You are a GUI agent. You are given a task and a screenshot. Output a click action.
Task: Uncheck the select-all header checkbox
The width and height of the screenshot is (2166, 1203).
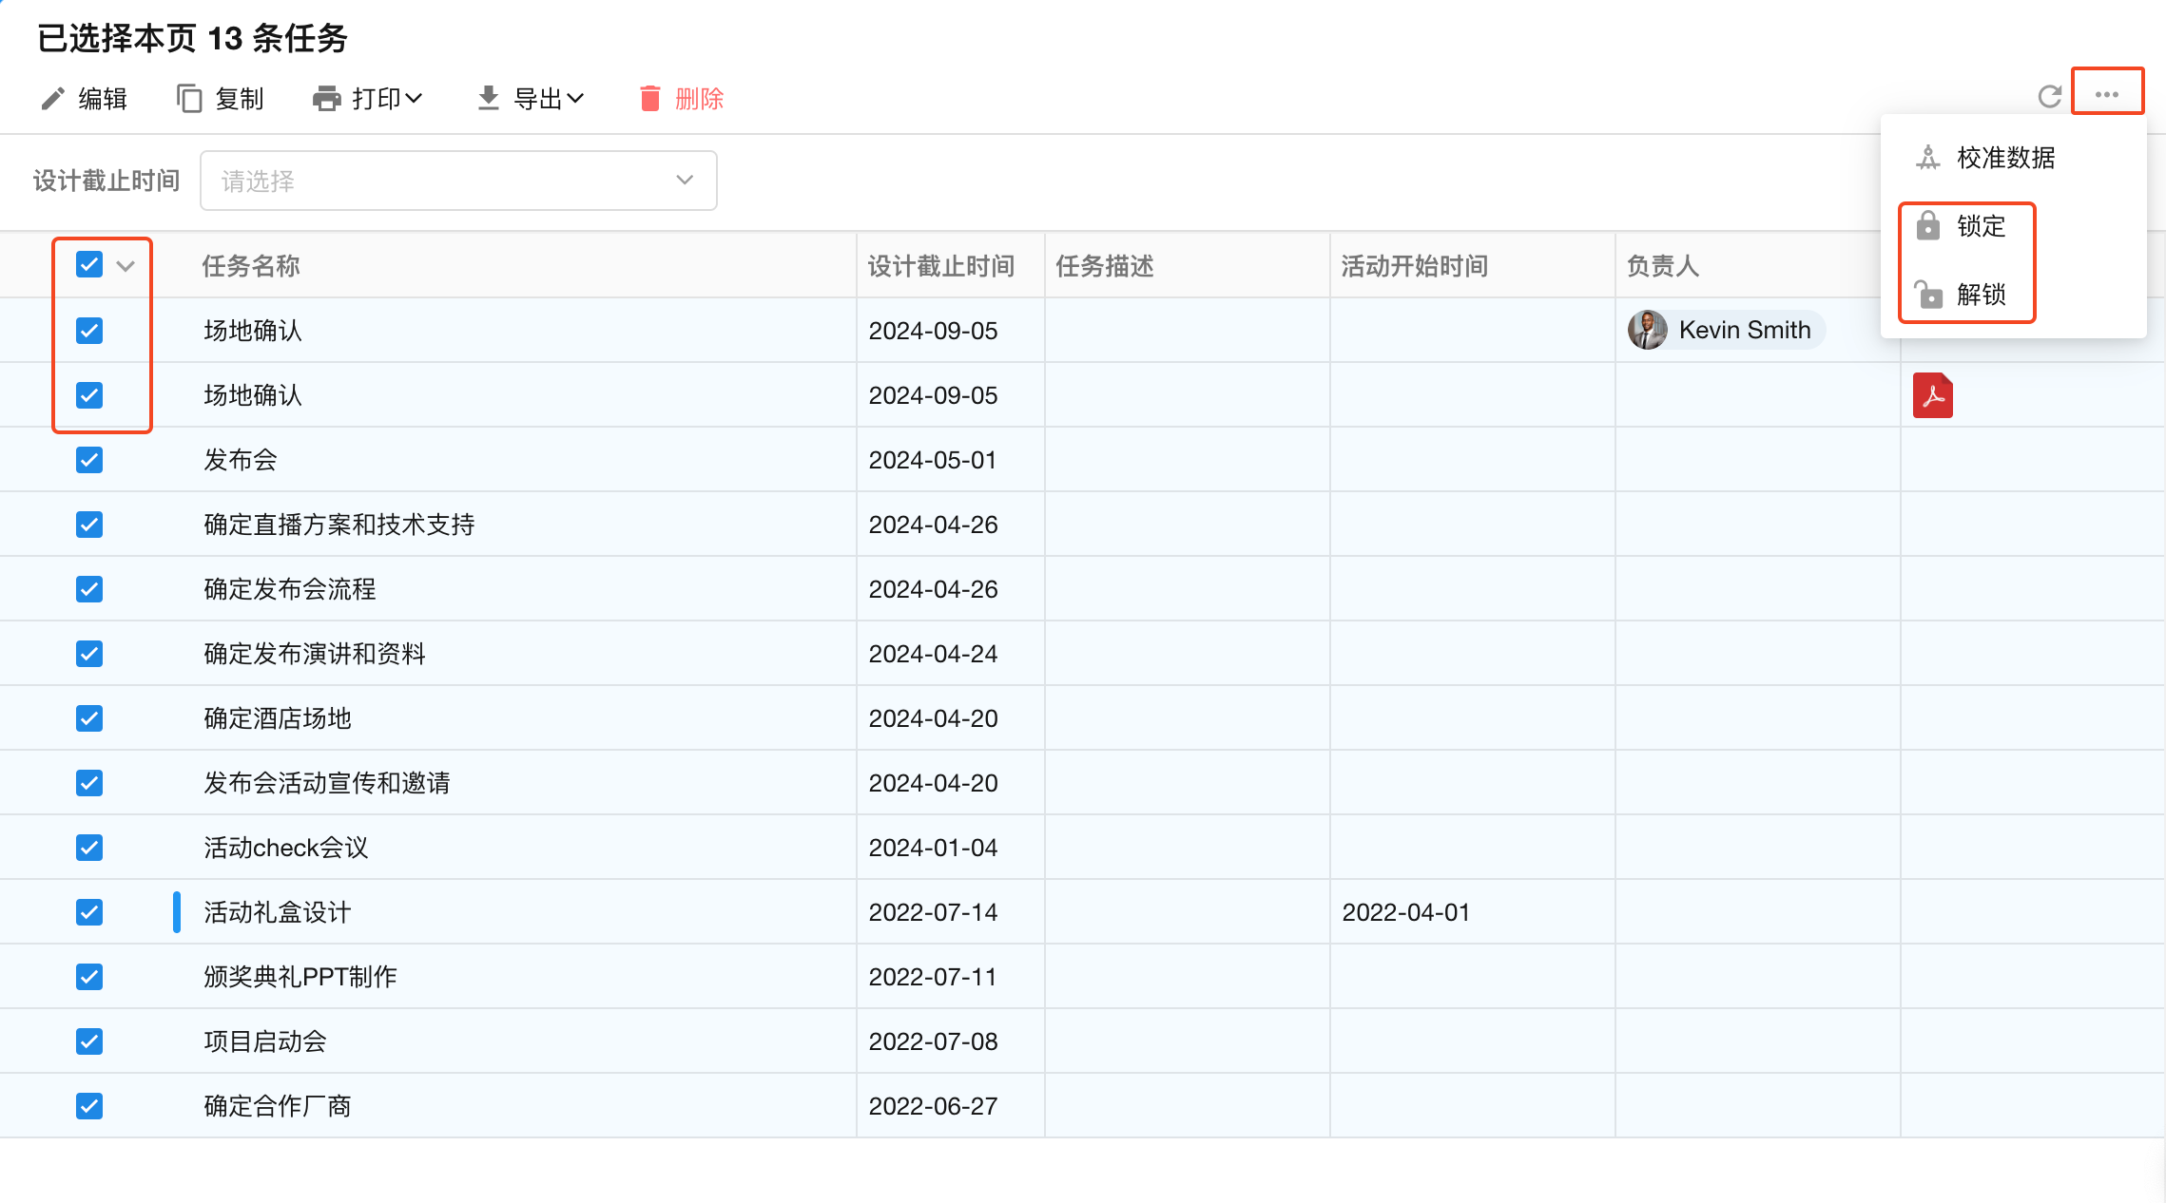89,265
